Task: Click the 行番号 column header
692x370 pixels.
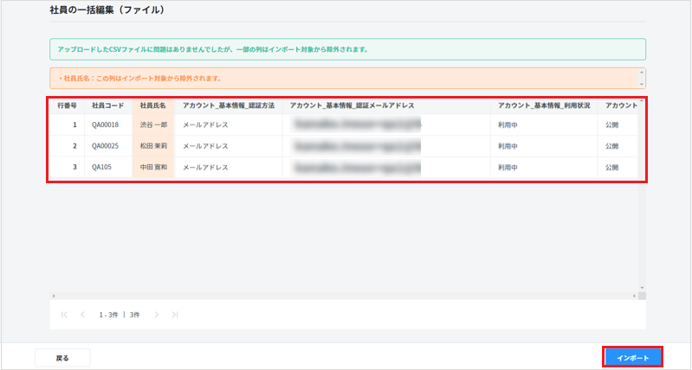Action: click(67, 105)
